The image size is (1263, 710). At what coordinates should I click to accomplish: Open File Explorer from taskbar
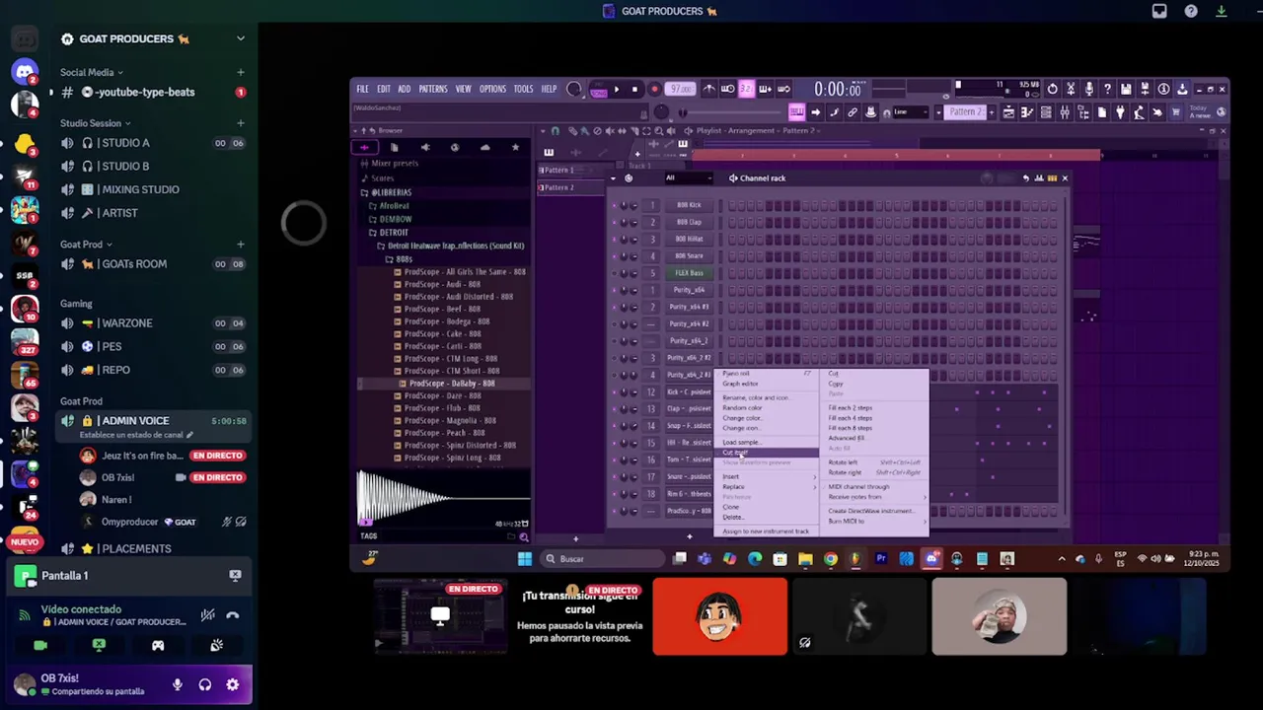coord(805,559)
